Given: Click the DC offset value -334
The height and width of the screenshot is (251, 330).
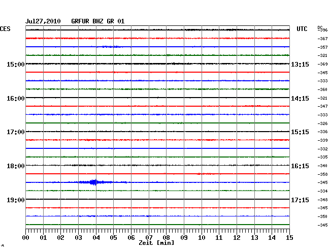Looking at the screenshot, I should (322, 191).
